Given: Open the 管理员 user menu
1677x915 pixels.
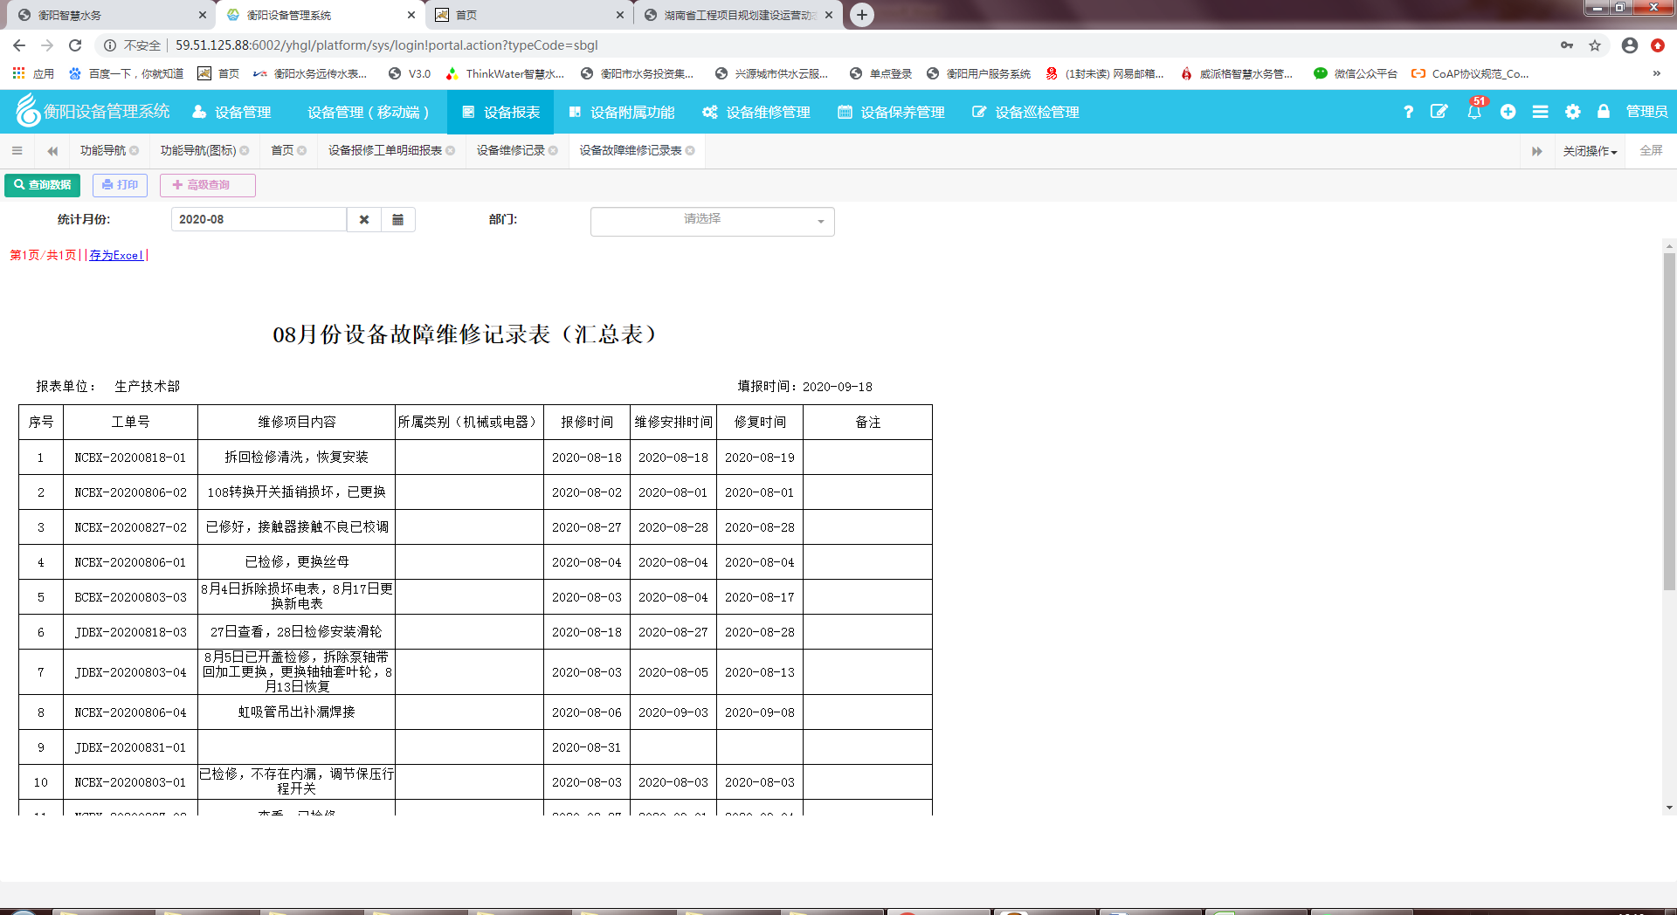Looking at the screenshot, I should 1646,112.
